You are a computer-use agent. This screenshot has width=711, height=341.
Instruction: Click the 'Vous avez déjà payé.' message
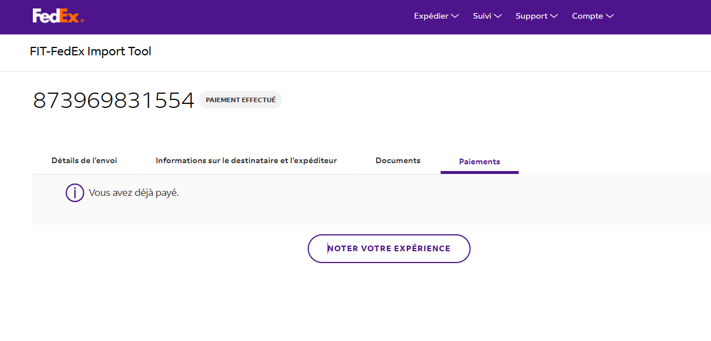(x=134, y=193)
